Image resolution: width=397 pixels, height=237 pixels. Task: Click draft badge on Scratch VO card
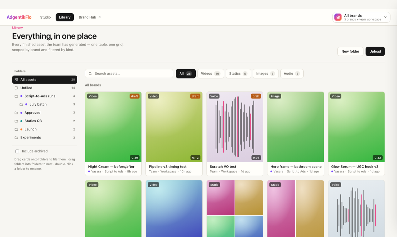coord(256,96)
